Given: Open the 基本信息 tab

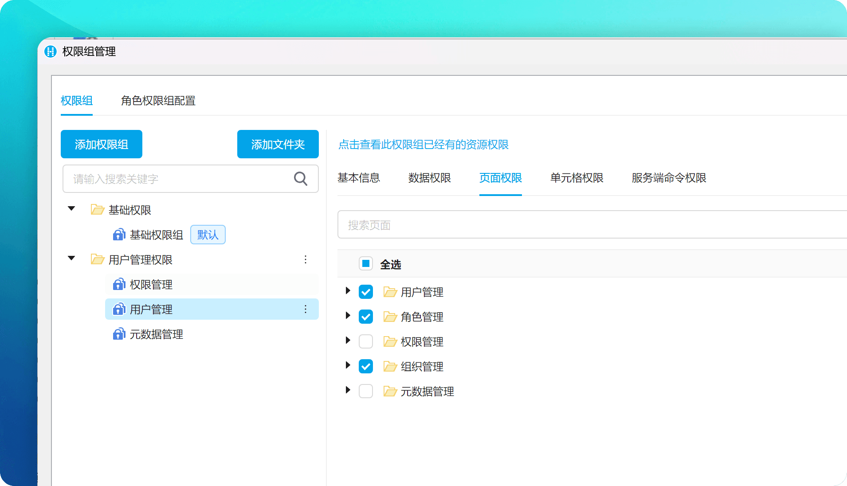Looking at the screenshot, I should click(359, 178).
